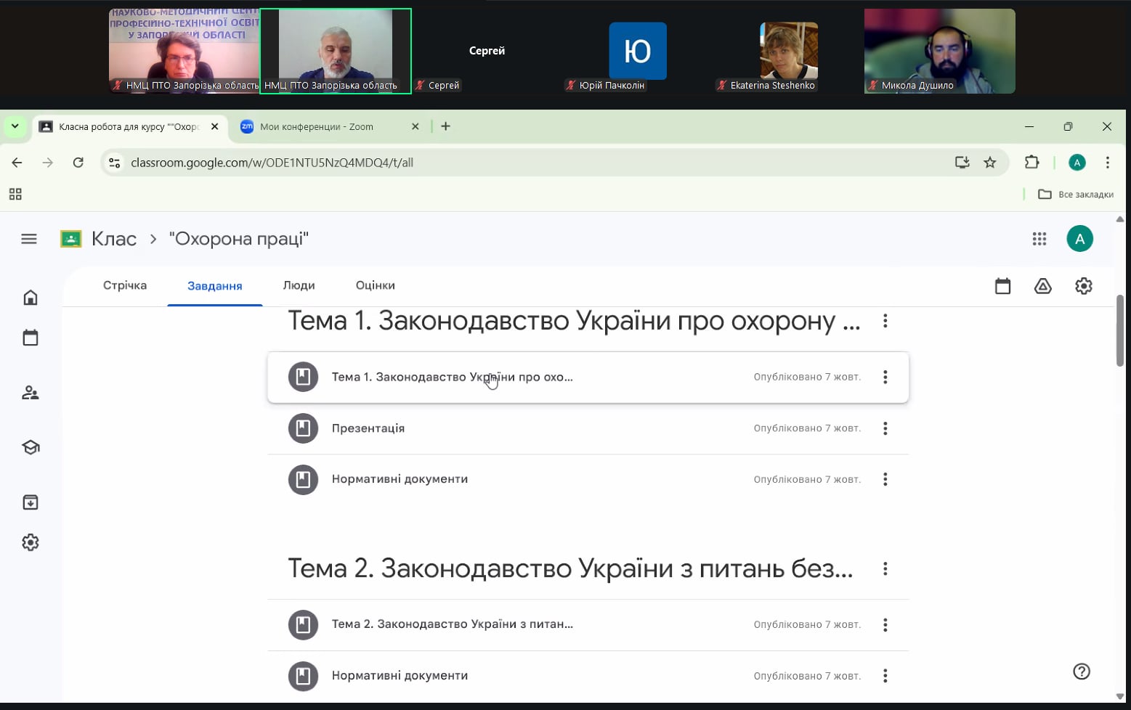Open class settings gear icon
This screenshot has height=710, width=1131.
coord(1083,286)
